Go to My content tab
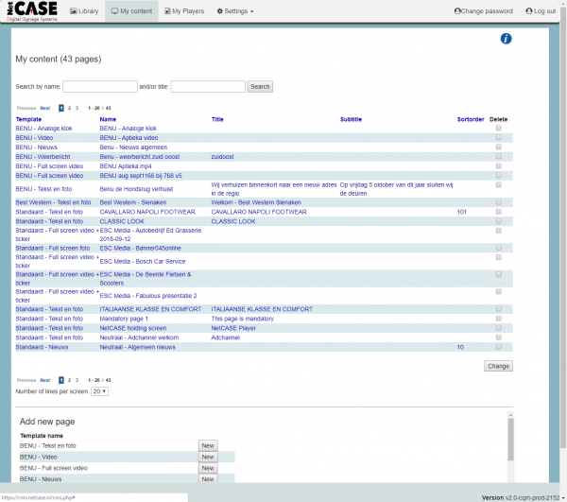The width and height of the screenshot is (567, 502). click(x=131, y=11)
